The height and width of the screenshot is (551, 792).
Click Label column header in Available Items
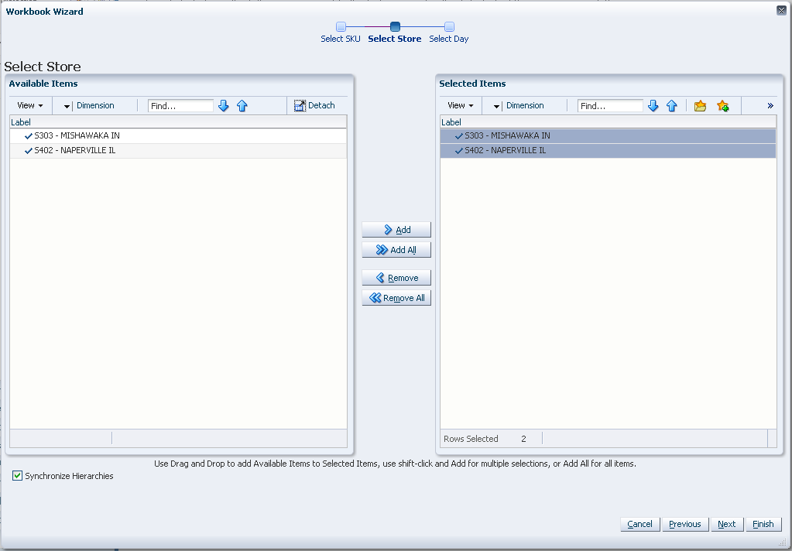[x=178, y=122]
